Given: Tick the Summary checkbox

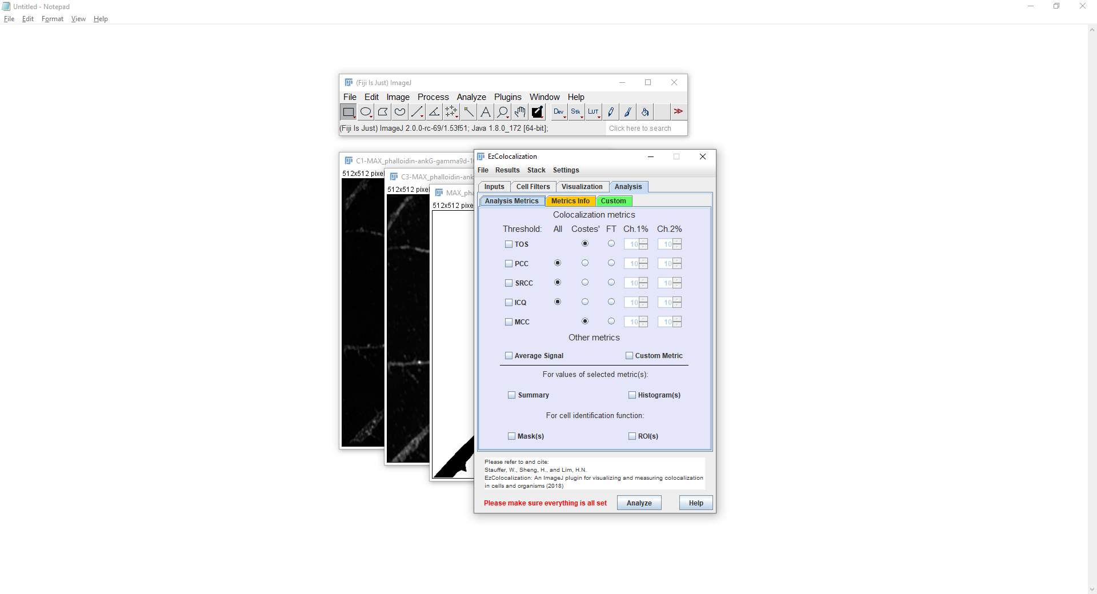Looking at the screenshot, I should 512,395.
